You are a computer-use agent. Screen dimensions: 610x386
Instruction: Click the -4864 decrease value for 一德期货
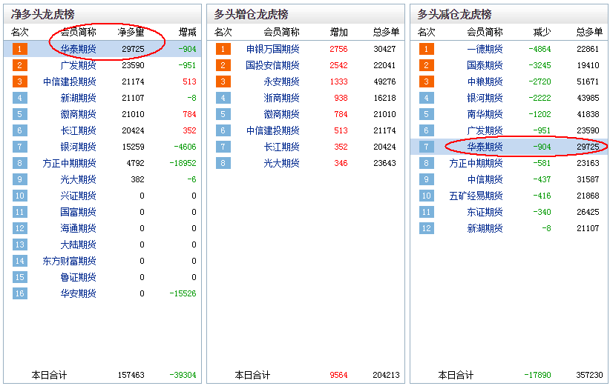click(540, 49)
